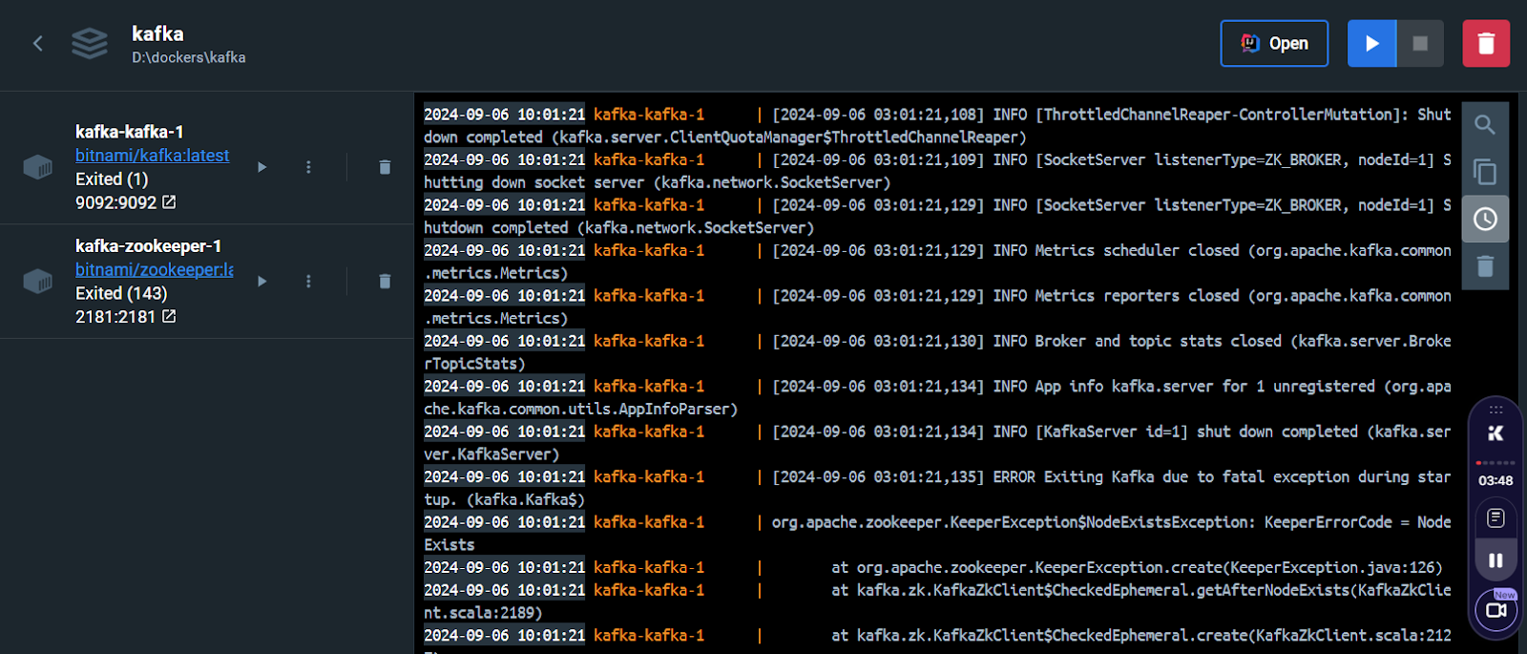Clear the logs terminal
This screenshot has height=654, width=1527.
click(x=1485, y=265)
